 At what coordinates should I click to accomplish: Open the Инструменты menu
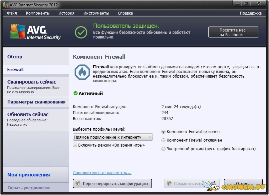[x=96, y=13]
